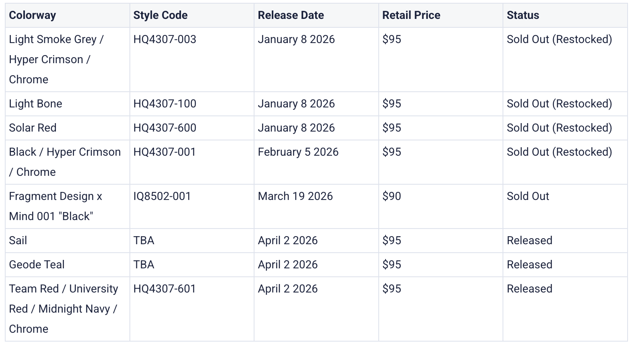Click the Release Date column header

(x=291, y=15)
